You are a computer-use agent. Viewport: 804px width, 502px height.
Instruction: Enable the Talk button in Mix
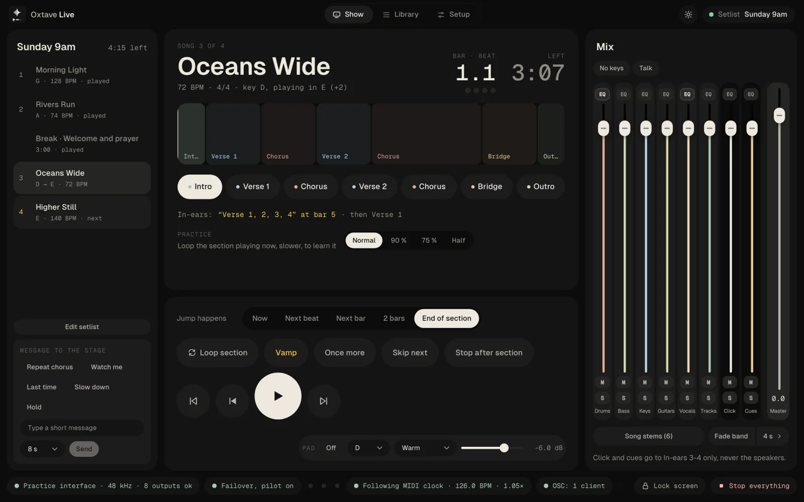pos(646,68)
